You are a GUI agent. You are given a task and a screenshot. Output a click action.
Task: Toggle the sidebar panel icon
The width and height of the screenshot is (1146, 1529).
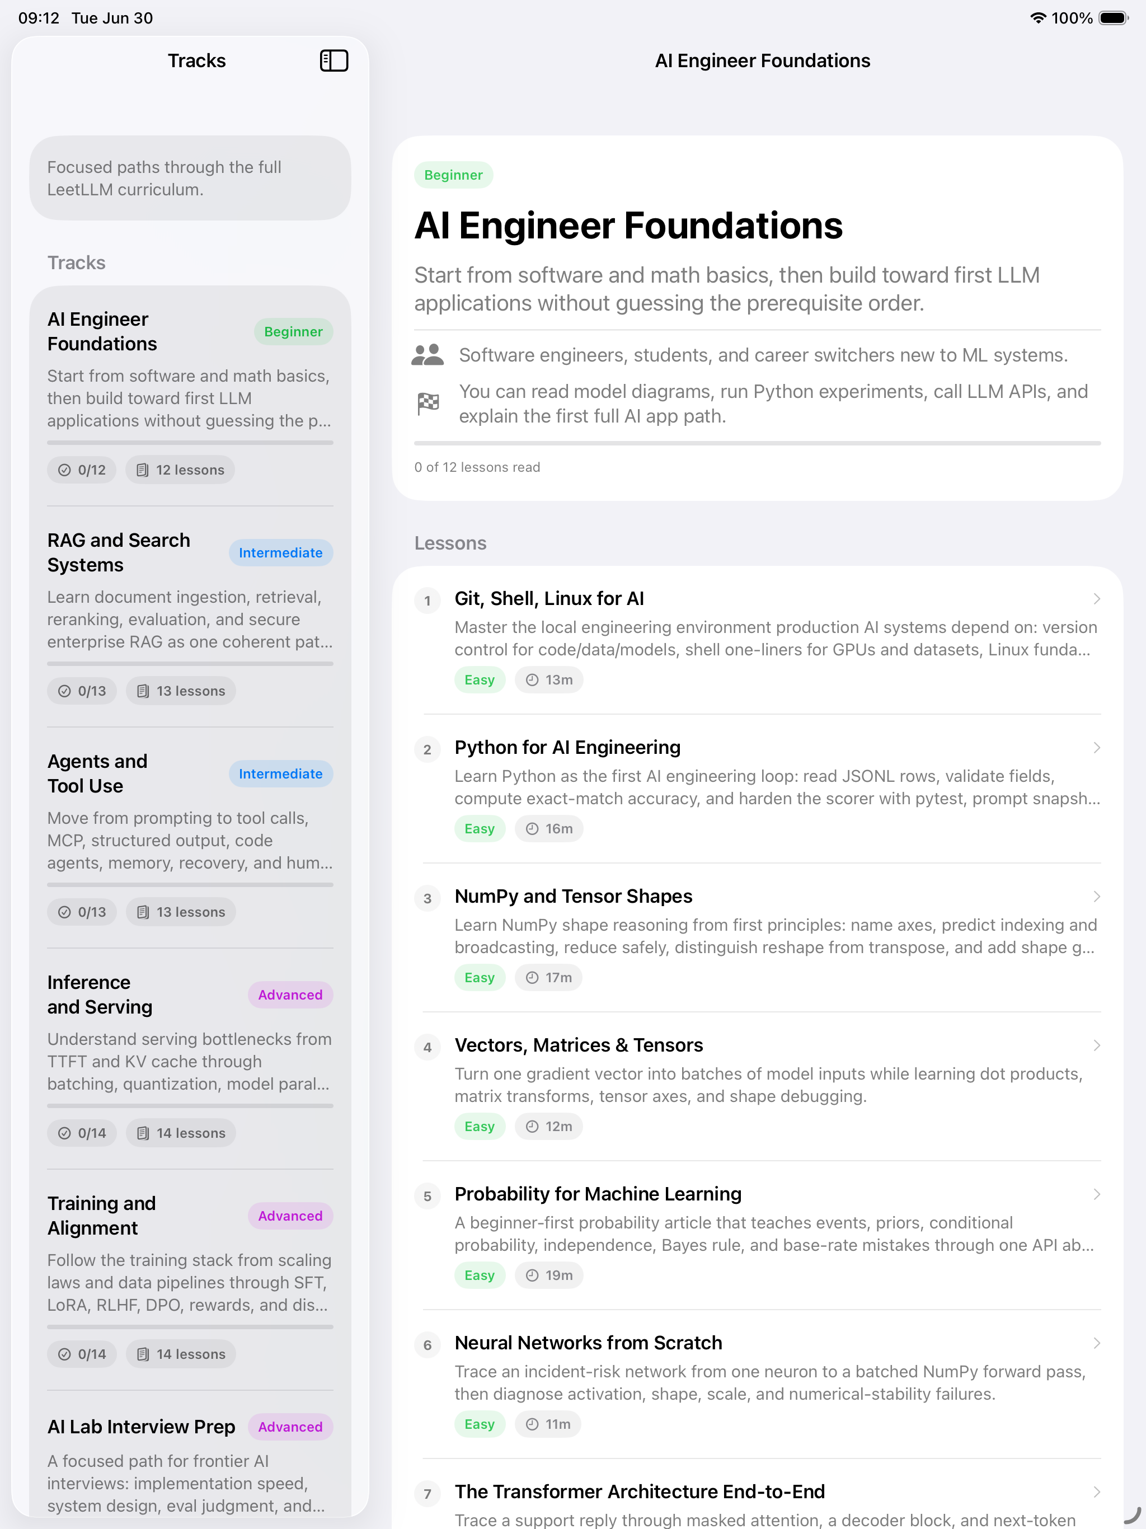pos(334,61)
